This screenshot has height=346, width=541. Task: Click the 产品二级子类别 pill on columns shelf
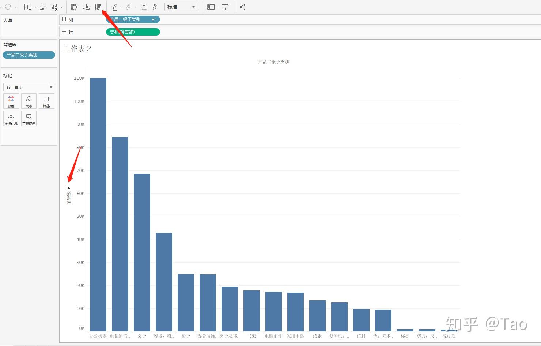133,19
